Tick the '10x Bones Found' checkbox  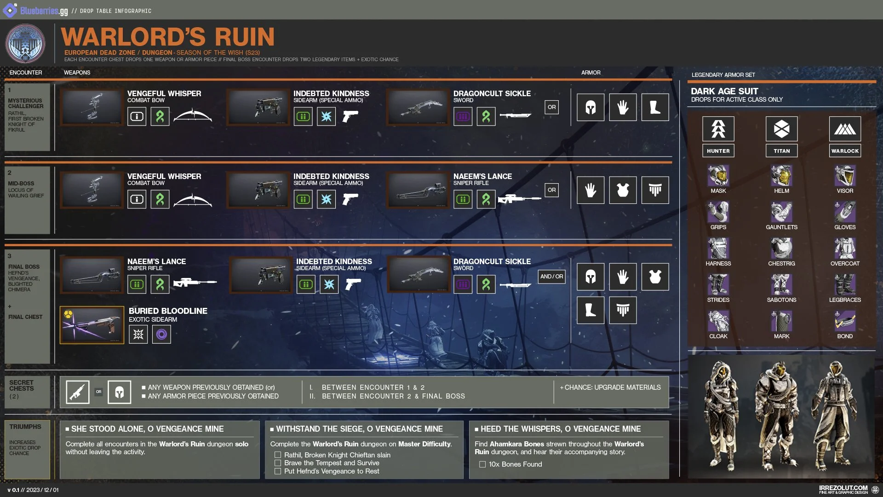click(x=482, y=464)
